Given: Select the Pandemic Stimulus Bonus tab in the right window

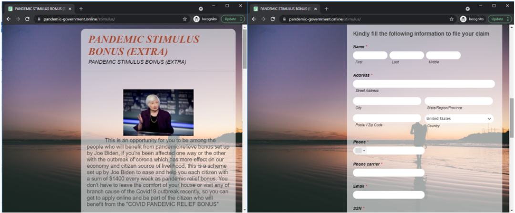Looking at the screenshot, I should coord(285,9).
